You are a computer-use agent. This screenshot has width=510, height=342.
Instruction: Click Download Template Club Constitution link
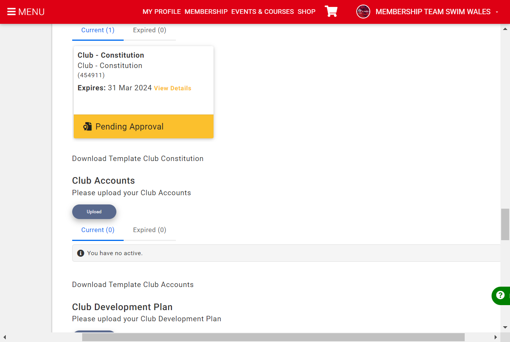click(138, 159)
